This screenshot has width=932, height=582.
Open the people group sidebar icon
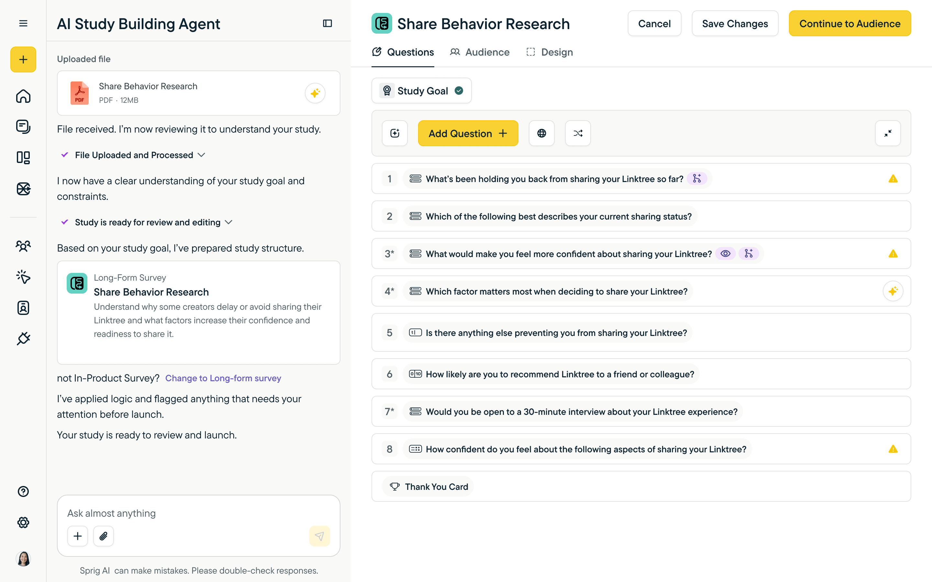tap(23, 246)
